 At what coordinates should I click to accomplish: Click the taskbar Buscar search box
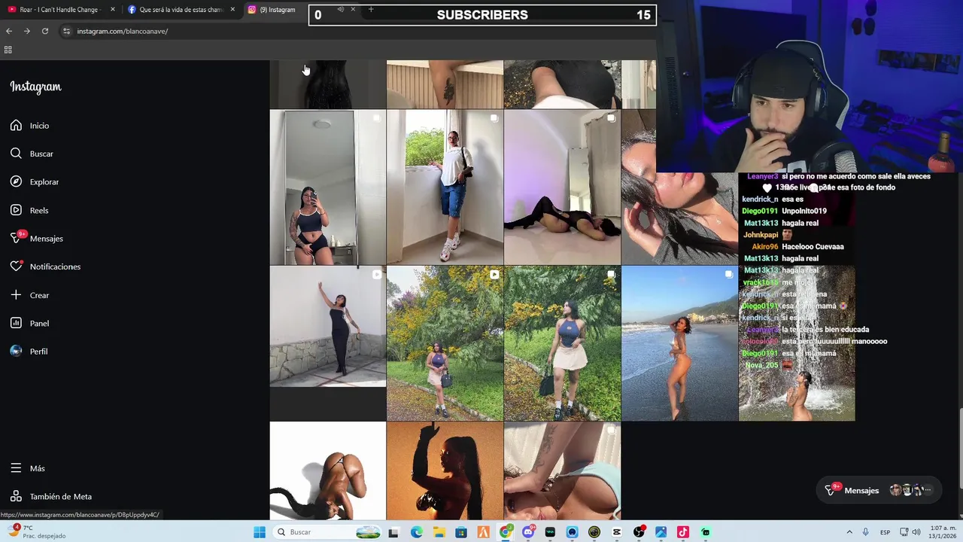pos(328,532)
